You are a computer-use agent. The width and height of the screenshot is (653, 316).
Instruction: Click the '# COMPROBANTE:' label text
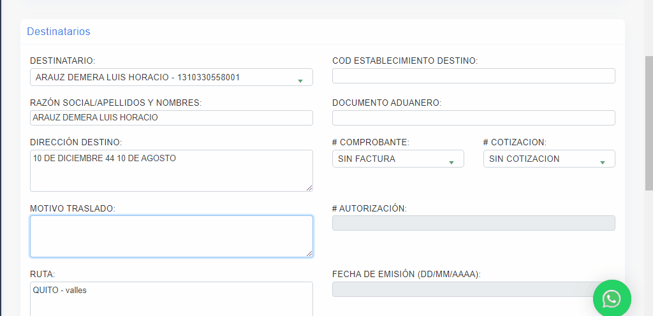pyautogui.click(x=371, y=142)
